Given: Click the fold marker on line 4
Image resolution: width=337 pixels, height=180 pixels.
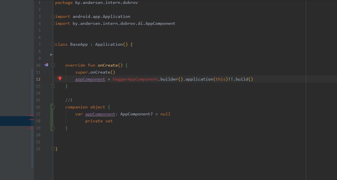Looking at the screenshot, I should [x=53, y=24].
